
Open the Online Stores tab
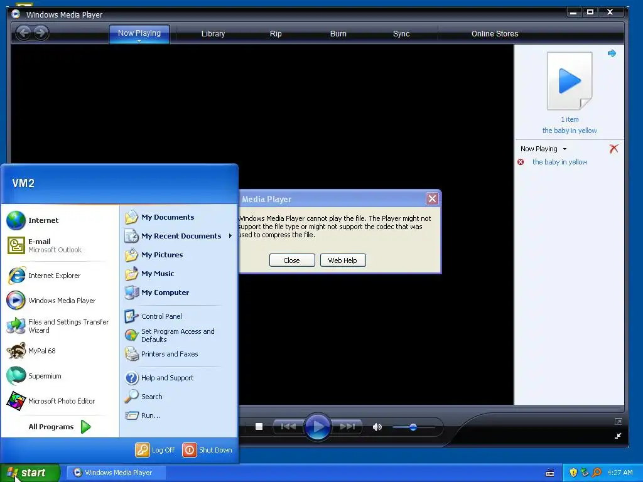click(x=495, y=34)
